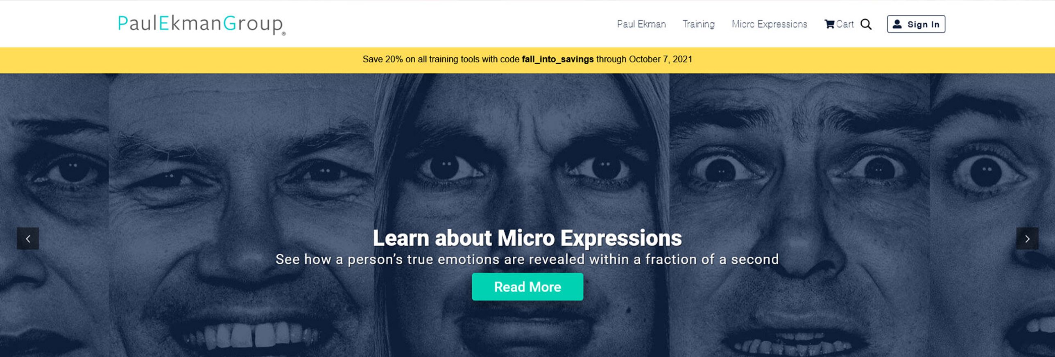Open the Training menu
The height and width of the screenshot is (357, 1055).
pyautogui.click(x=698, y=24)
